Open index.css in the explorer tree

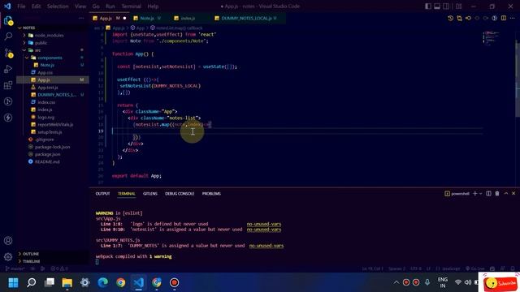tap(53, 102)
